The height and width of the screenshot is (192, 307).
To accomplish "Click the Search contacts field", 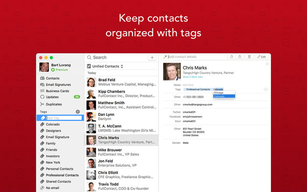I will [x=115, y=58].
